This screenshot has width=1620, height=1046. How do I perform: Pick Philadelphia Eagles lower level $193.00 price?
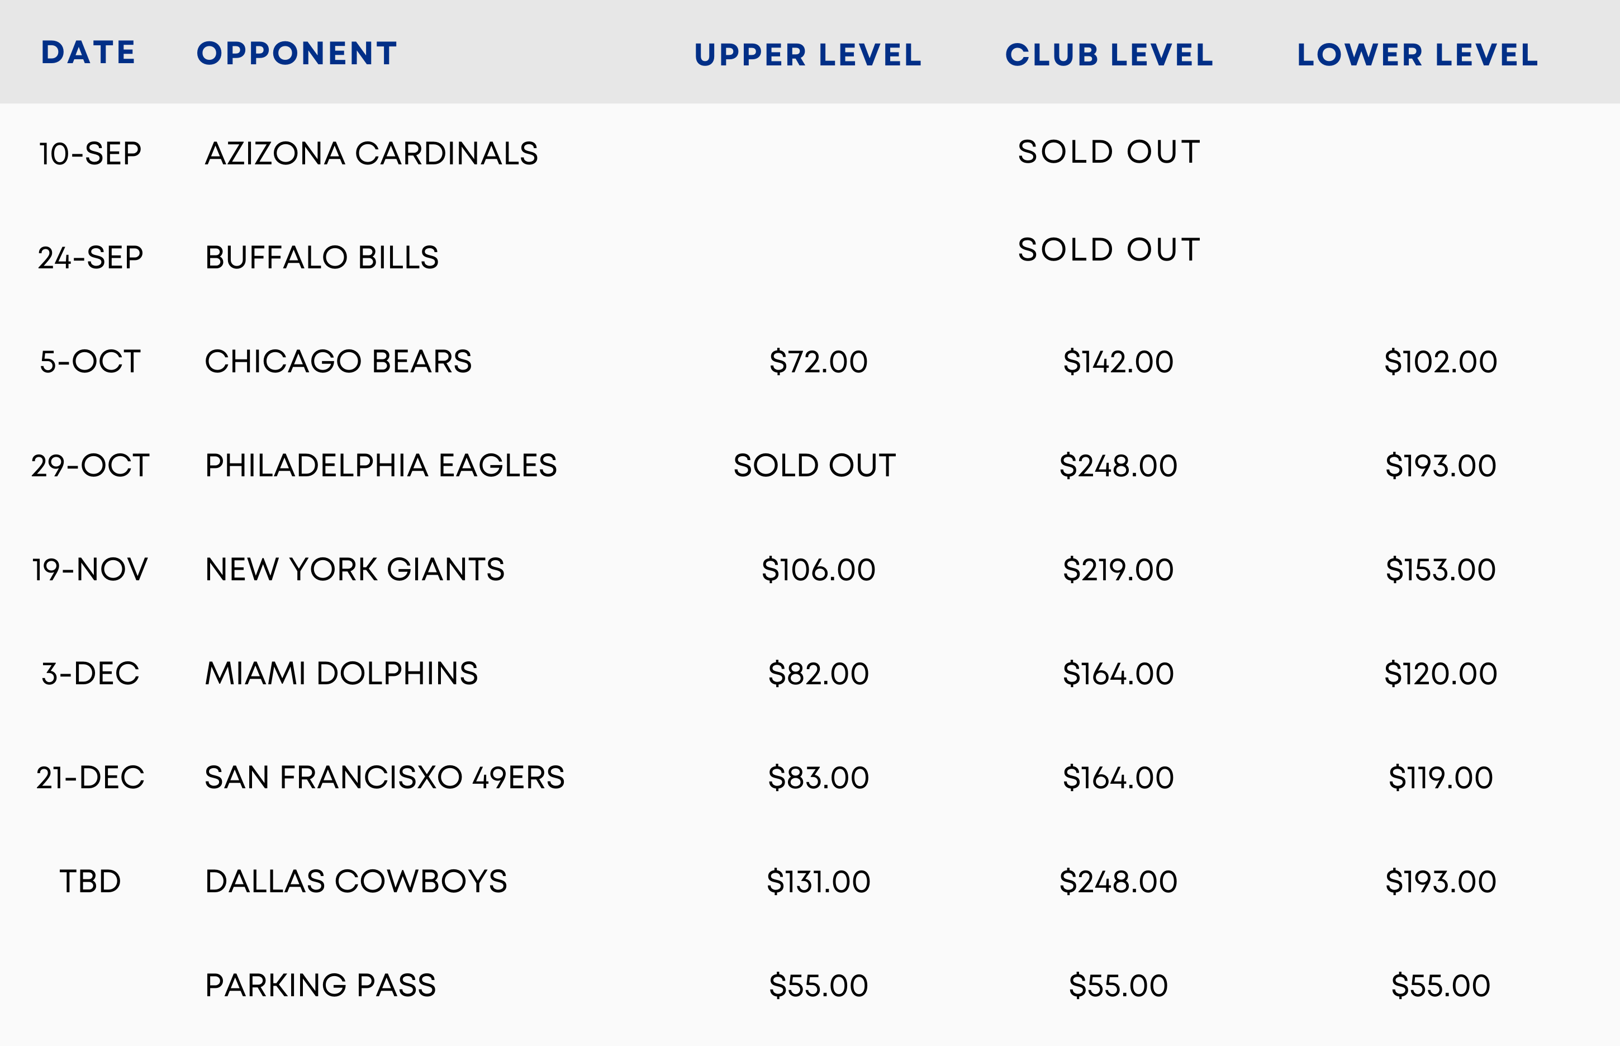[1441, 465]
